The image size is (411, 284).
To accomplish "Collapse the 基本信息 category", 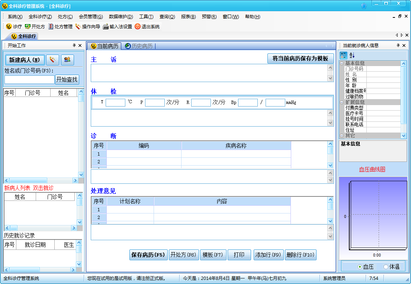I will click(341, 63).
